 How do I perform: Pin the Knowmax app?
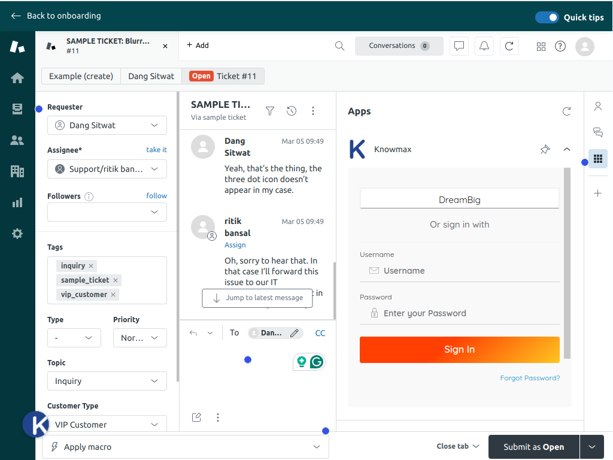(545, 149)
